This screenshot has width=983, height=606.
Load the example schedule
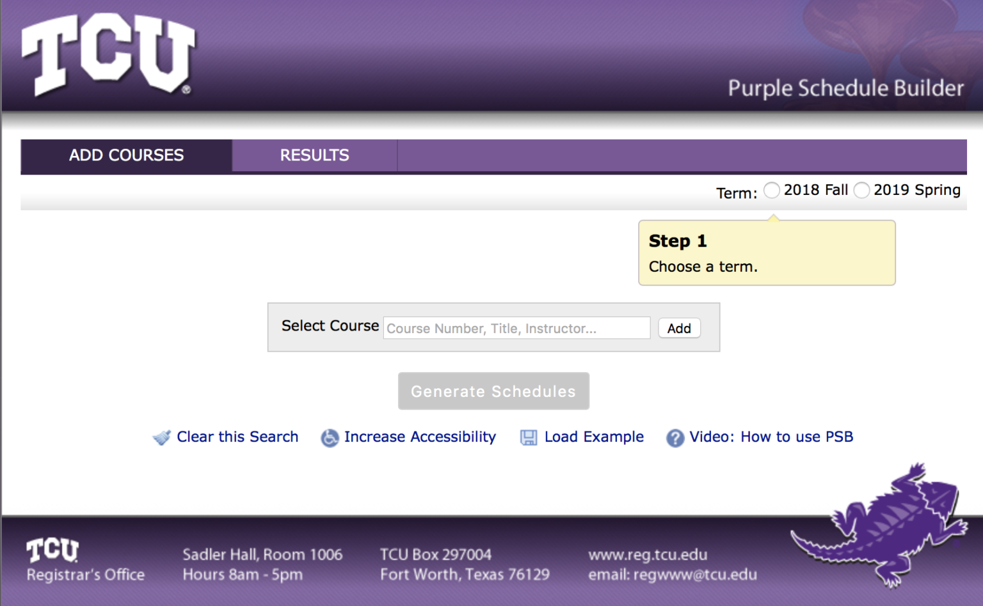[594, 437]
